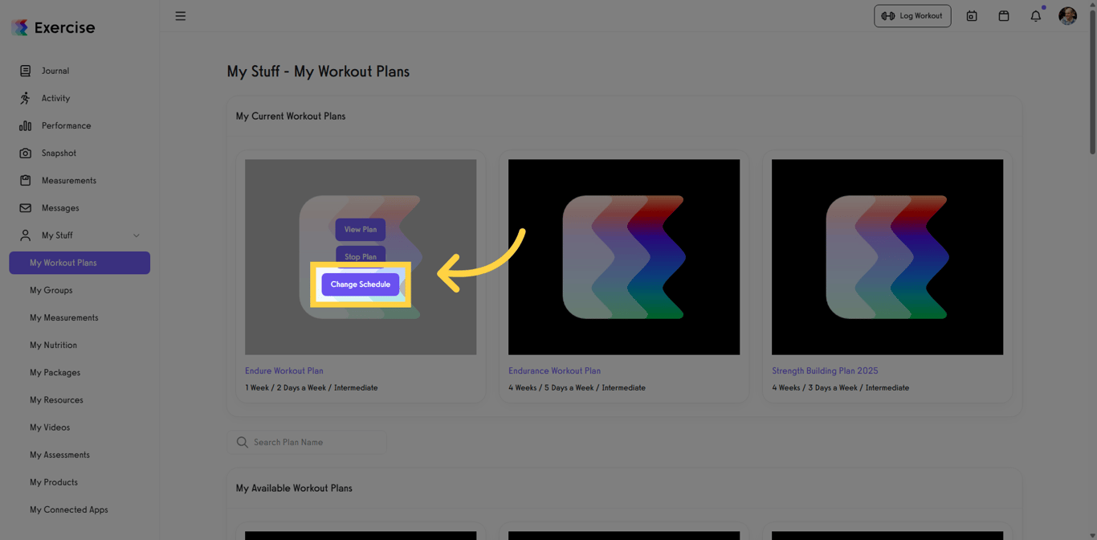Open My Videos submenu item
Screen dimensions: 1097x540
click(x=50, y=427)
